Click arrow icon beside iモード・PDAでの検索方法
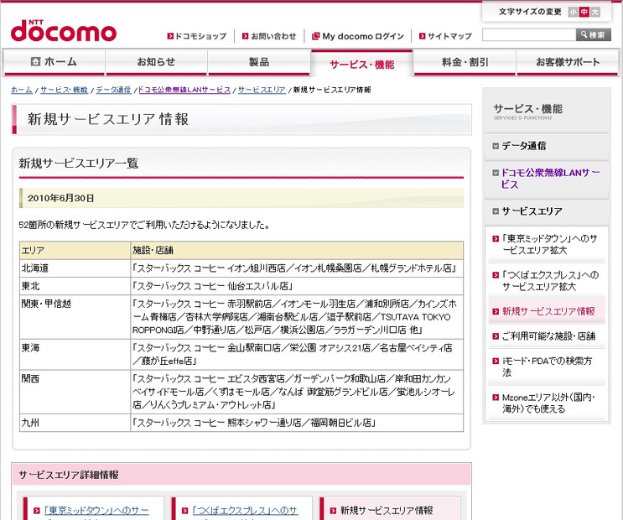The image size is (623, 520). 496,361
